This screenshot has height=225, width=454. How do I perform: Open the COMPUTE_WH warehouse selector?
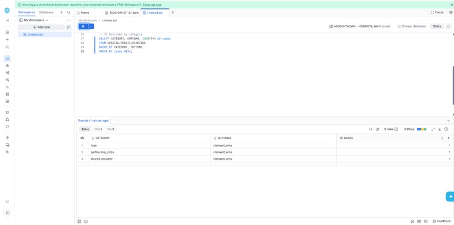click(x=374, y=26)
